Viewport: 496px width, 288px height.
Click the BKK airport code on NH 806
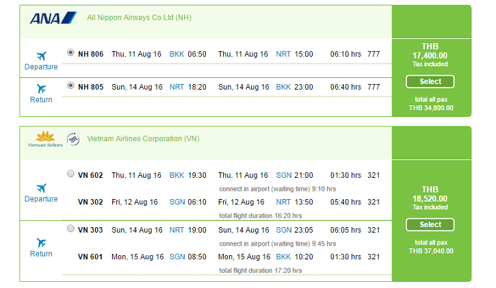(177, 54)
